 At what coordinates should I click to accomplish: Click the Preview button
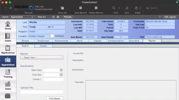68,17
